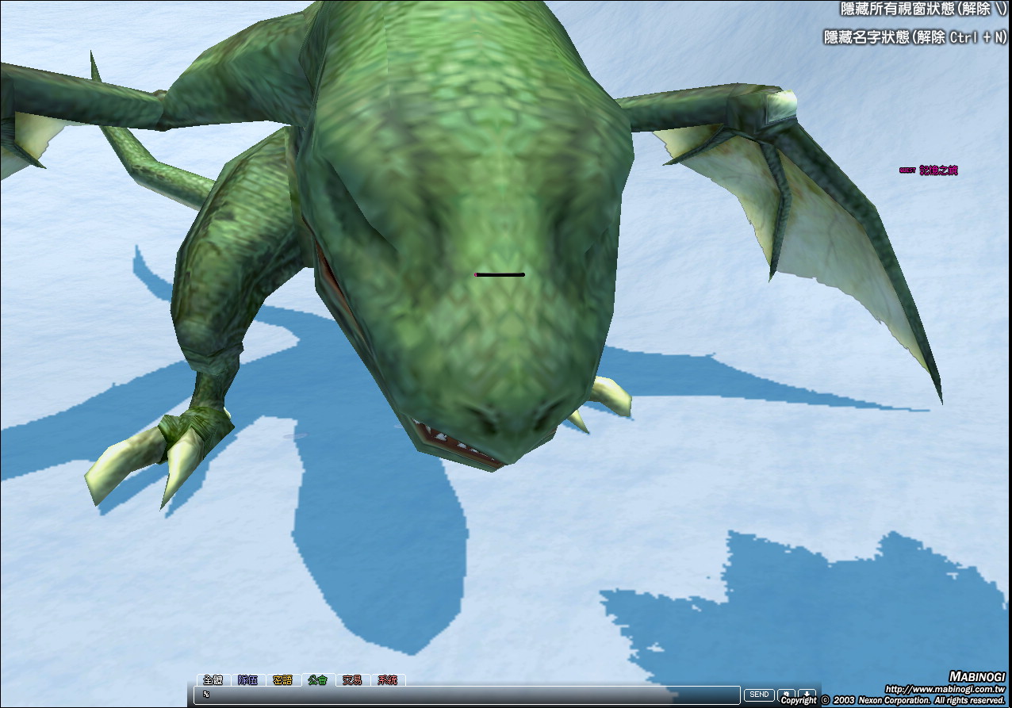
Task: Open chat options gear icon beside SEND
Action: pos(787,695)
